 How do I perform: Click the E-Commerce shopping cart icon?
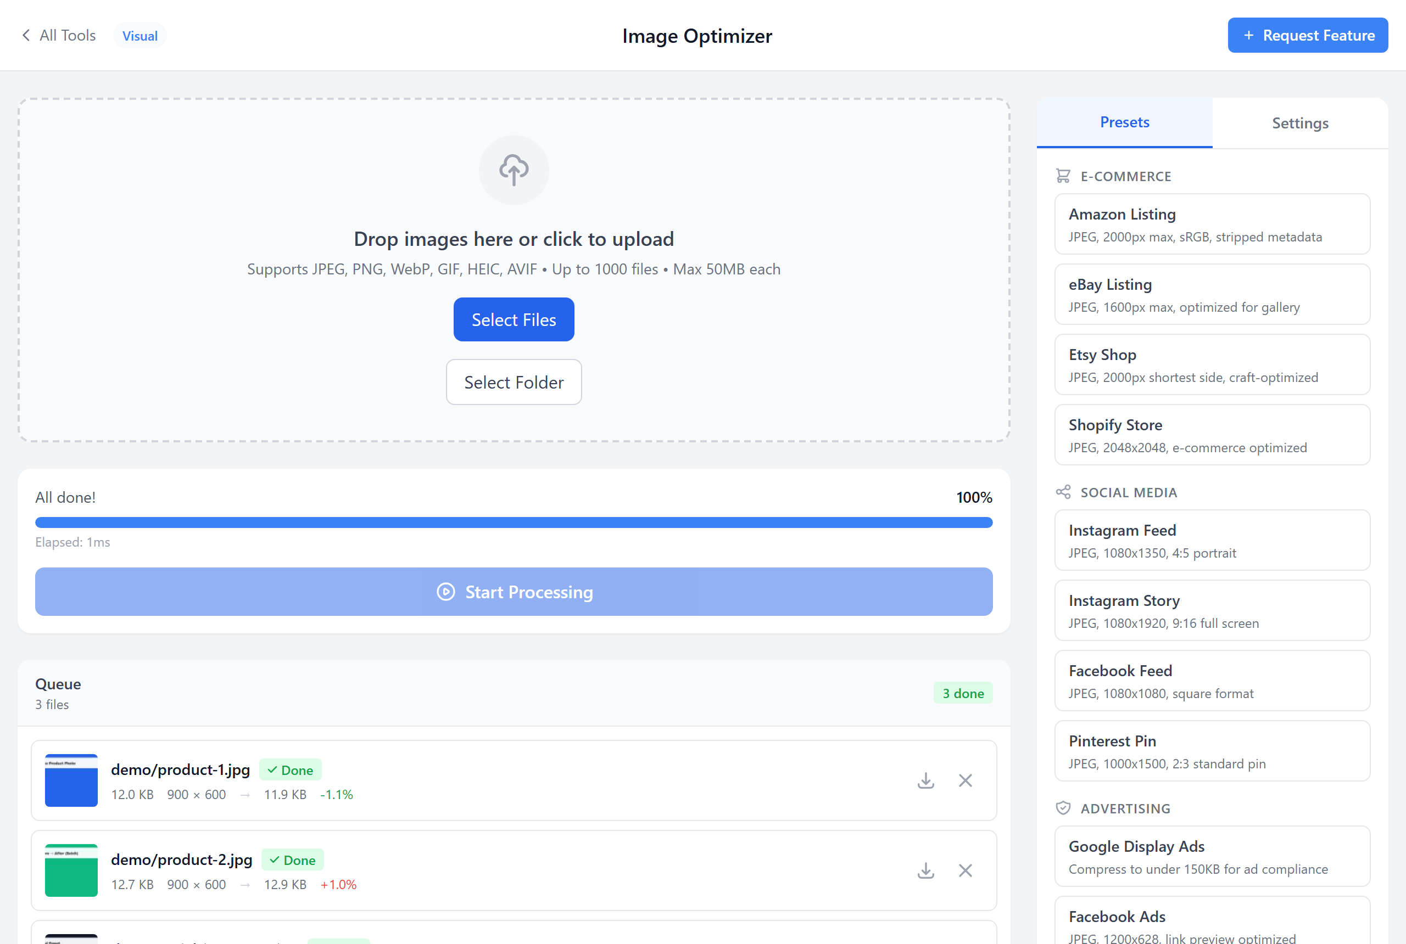pyautogui.click(x=1063, y=176)
